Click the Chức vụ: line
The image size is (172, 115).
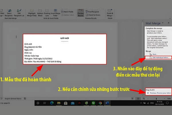click(28, 53)
